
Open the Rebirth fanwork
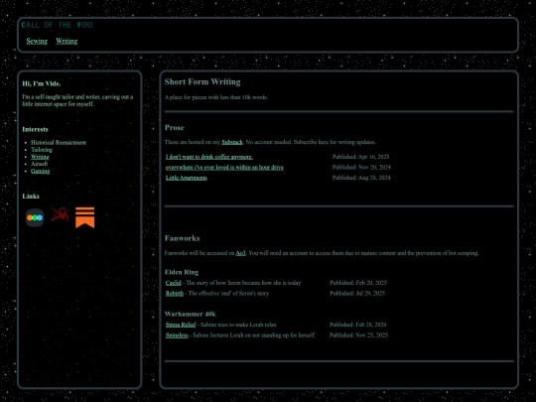(x=175, y=294)
